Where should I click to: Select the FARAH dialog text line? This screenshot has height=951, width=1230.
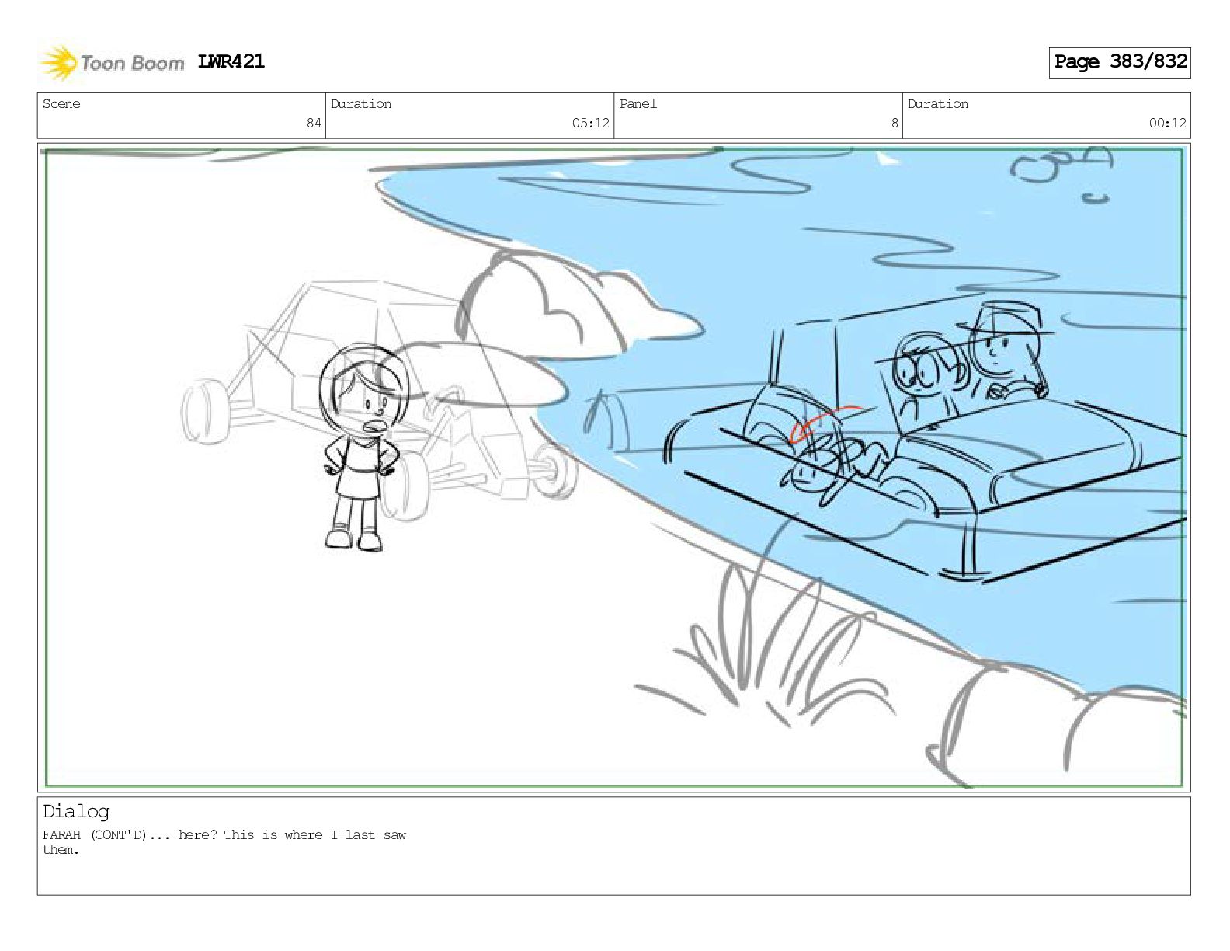point(224,842)
